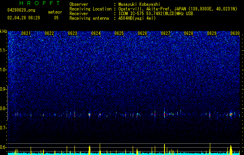
Task: Click the kHz axis label
Action: (x=3, y=31)
